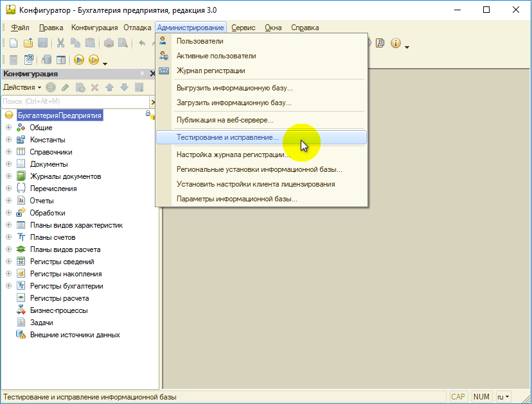This screenshot has height=404, width=532.
Task: Toggle the CAP indicator in status bar
Action: (458, 397)
